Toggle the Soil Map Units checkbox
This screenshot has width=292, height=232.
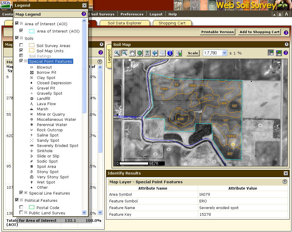tap(21, 50)
